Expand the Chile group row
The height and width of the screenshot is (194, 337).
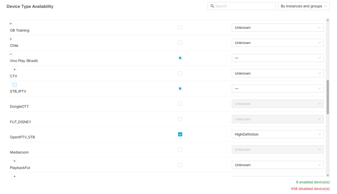pos(11,39)
